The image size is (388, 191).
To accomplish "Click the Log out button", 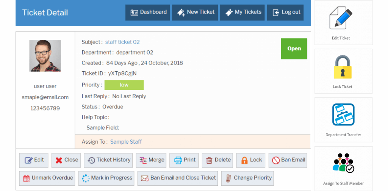I will coord(285,13).
